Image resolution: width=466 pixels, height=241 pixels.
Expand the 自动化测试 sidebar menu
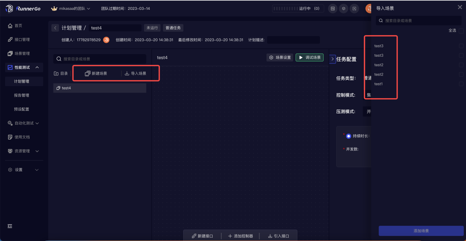pyautogui.click(x=24, y=123)
